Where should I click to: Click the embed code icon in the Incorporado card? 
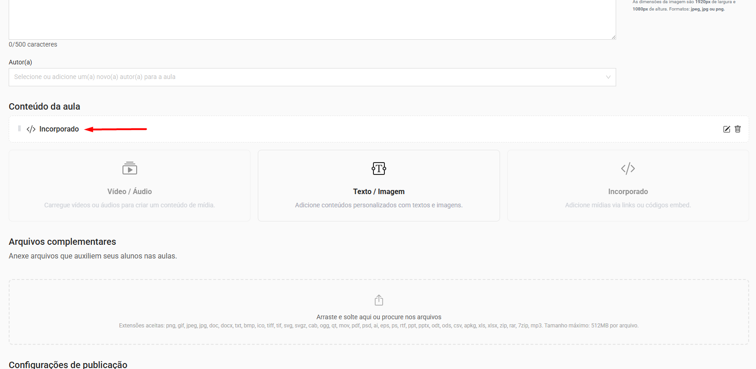pos(628,169)
